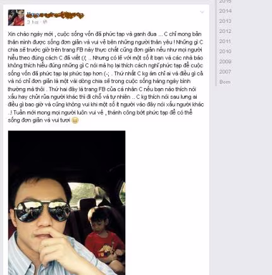Viewport: 272px width, 275px height.
Task: Click the globe privacy icon beside timestamp
Action: click(45, 22)
